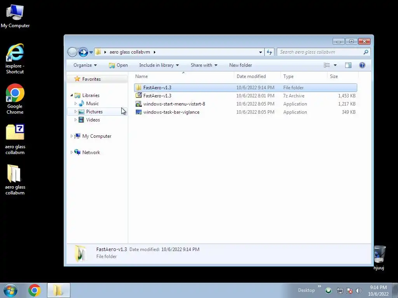Viewport: 398px width, 298px height.
Task: Expand the My Computer tree node
Action: point(72,136)
